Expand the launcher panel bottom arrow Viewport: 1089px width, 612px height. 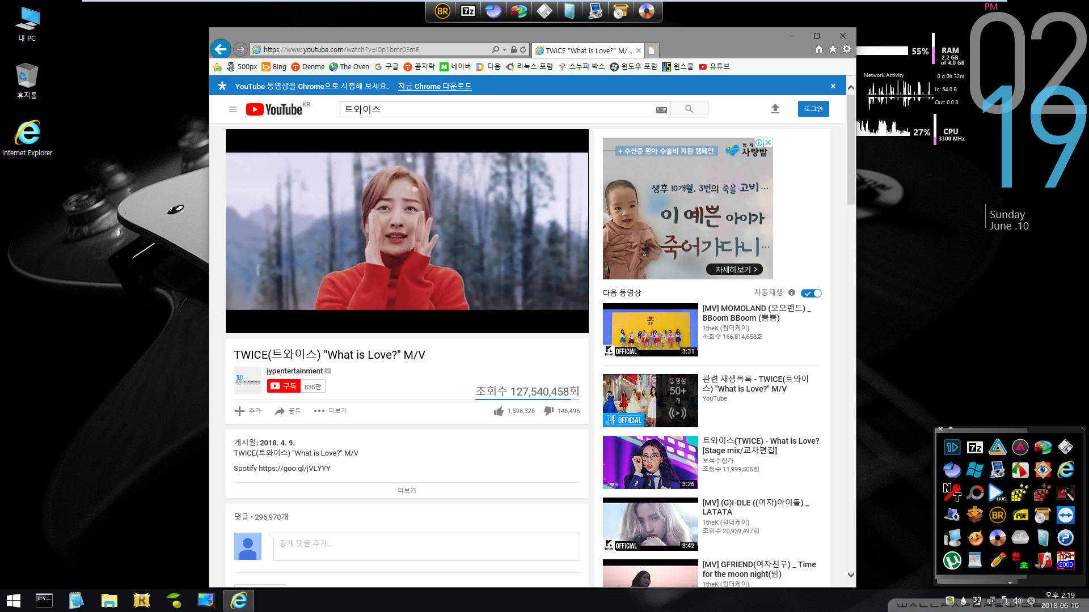1010,583
